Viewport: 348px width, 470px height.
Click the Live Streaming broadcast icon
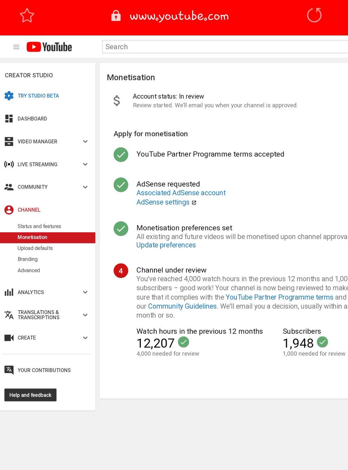coord(9,164)
